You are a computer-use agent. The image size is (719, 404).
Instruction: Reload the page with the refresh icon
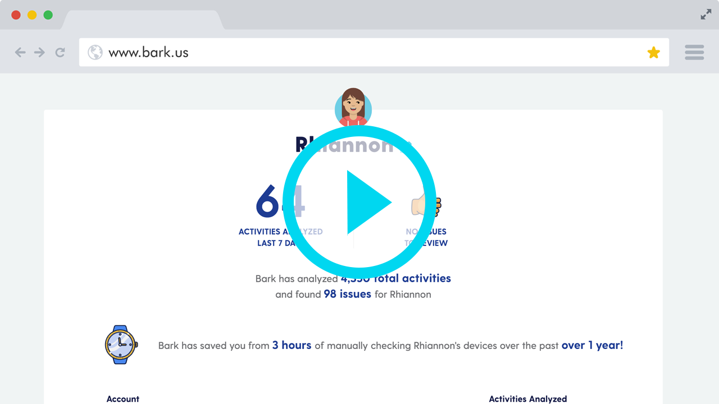[x=60, y=53]
